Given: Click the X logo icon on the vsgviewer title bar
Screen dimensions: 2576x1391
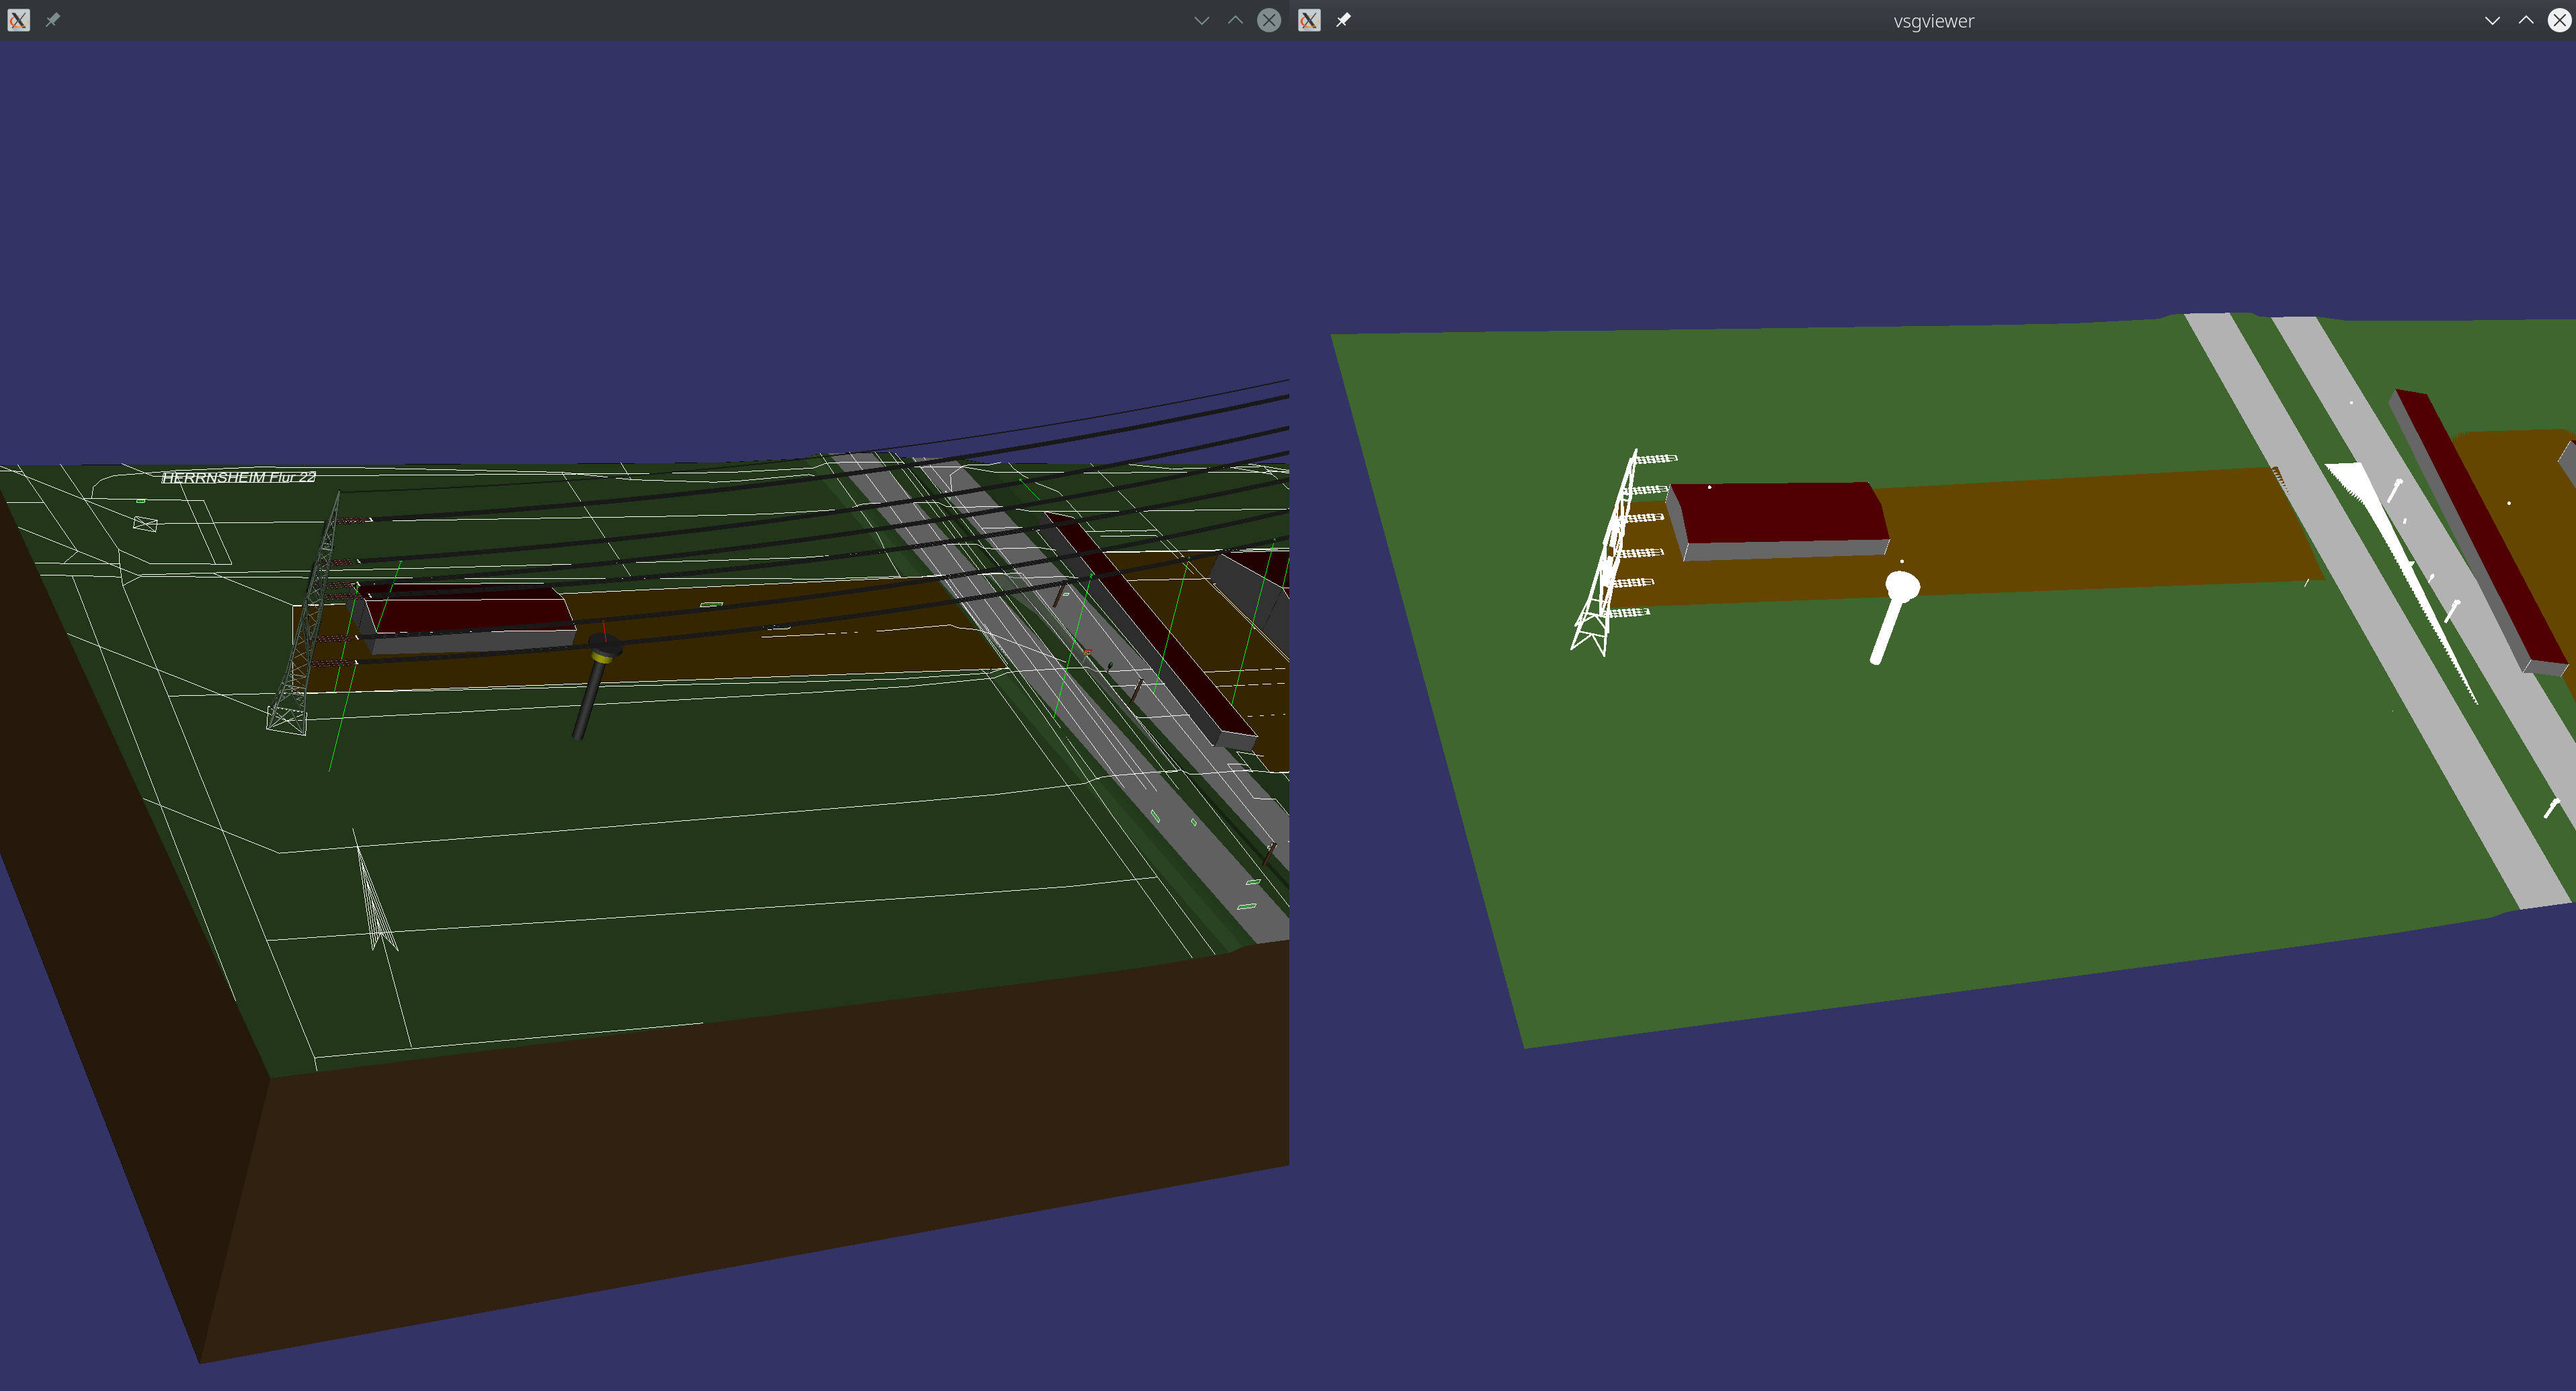Looking at the screenshot, I should pyautogui.click(x=1309, y=20).
